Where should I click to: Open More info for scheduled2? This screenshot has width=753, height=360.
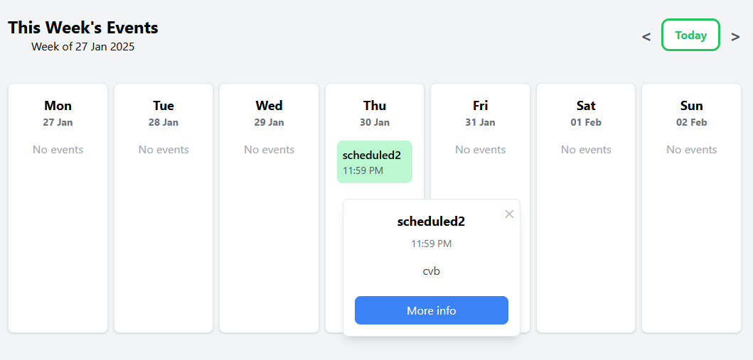pos(431,310)
